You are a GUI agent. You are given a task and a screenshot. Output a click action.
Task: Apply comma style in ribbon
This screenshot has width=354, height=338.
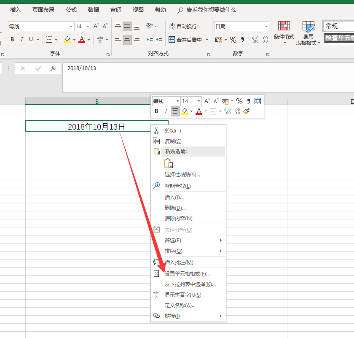click(242, 40)
